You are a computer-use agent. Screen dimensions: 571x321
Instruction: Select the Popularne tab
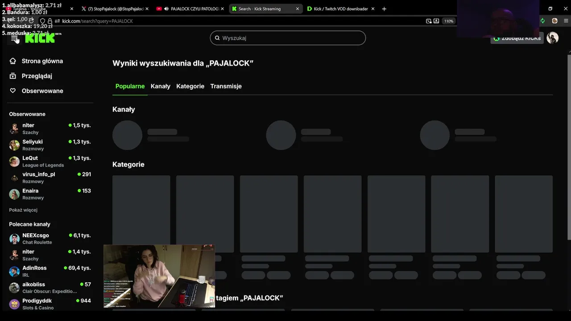[x=130, y=86]
